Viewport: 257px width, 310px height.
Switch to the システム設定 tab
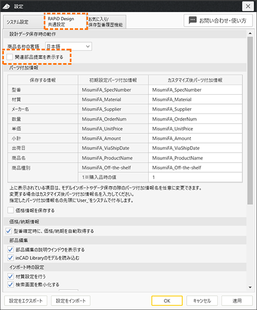(x=23, y=22)
